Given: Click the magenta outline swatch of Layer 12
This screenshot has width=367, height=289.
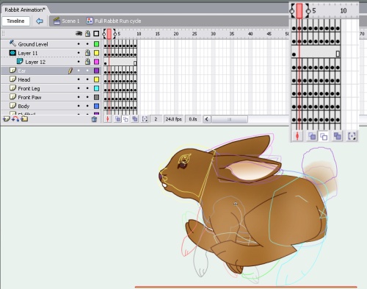Looking at the screenshot, I should 96,62.
